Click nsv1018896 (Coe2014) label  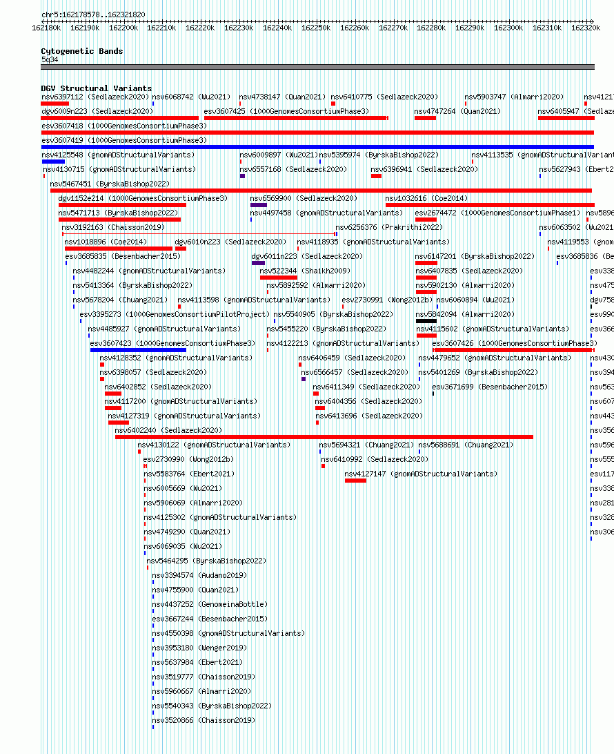pos(106,242)
